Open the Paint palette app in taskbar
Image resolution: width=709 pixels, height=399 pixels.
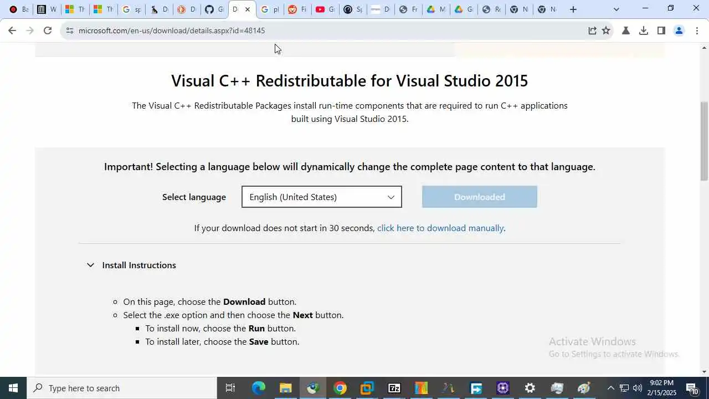(584, 388)
